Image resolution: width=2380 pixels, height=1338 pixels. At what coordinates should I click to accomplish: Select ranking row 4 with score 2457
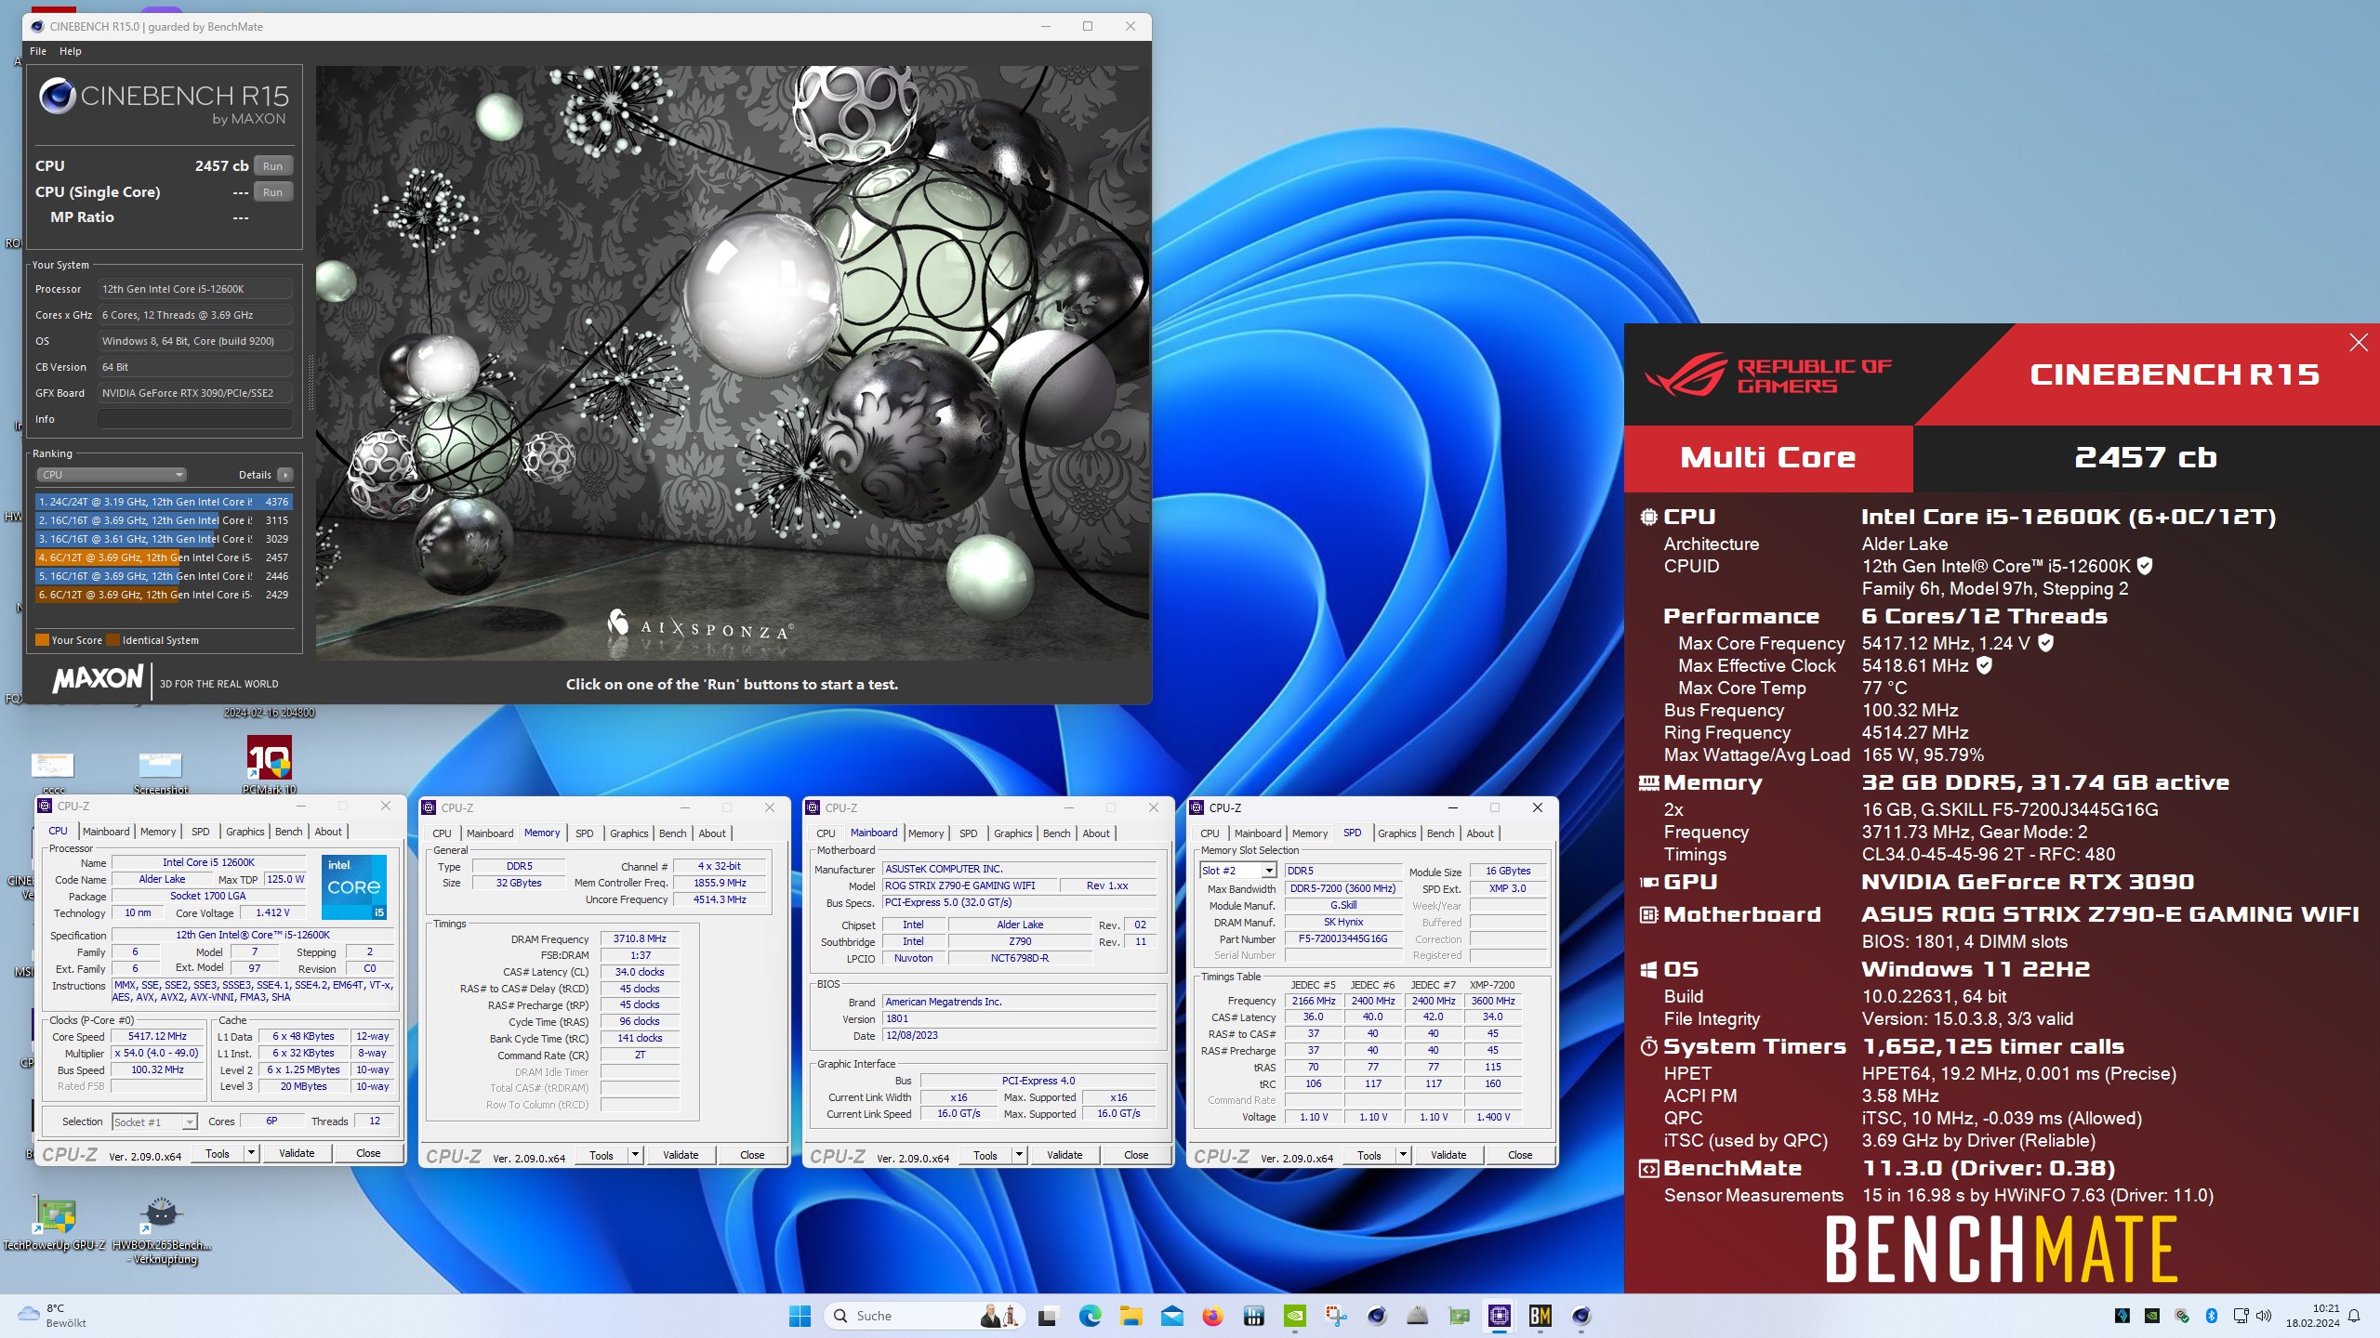pyautogui.click(x=164, y=557)
